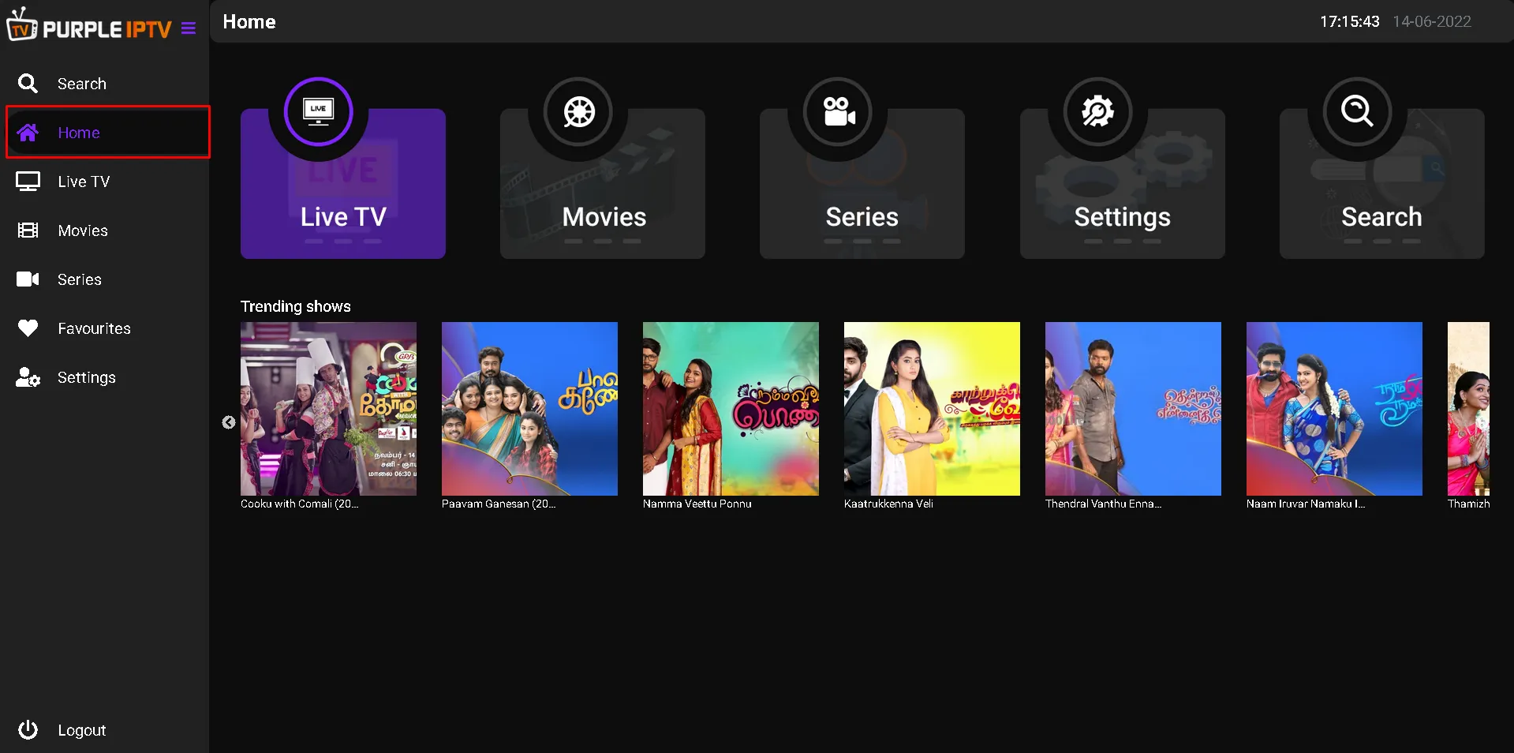Go to Movies in the sidebar menu
Viewport: 1514px width, 753px height.
[x=83, y=230]
